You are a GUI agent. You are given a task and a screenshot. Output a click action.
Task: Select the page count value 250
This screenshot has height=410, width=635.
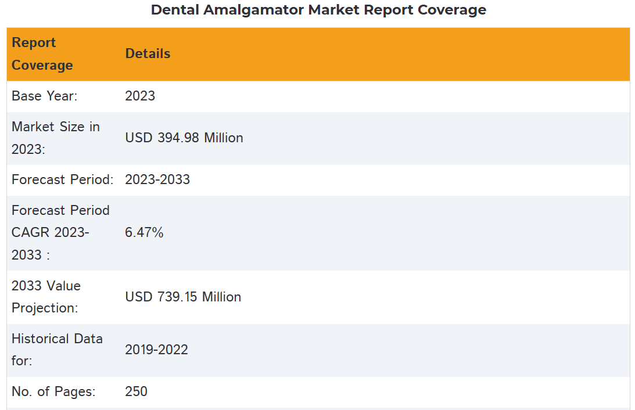136,391
